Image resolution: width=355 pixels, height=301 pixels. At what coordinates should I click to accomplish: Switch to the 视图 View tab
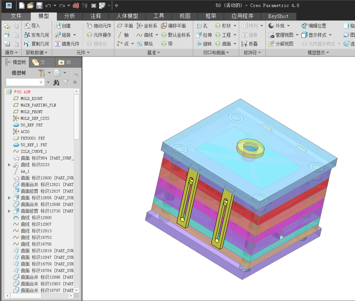(x=185, y=16)
